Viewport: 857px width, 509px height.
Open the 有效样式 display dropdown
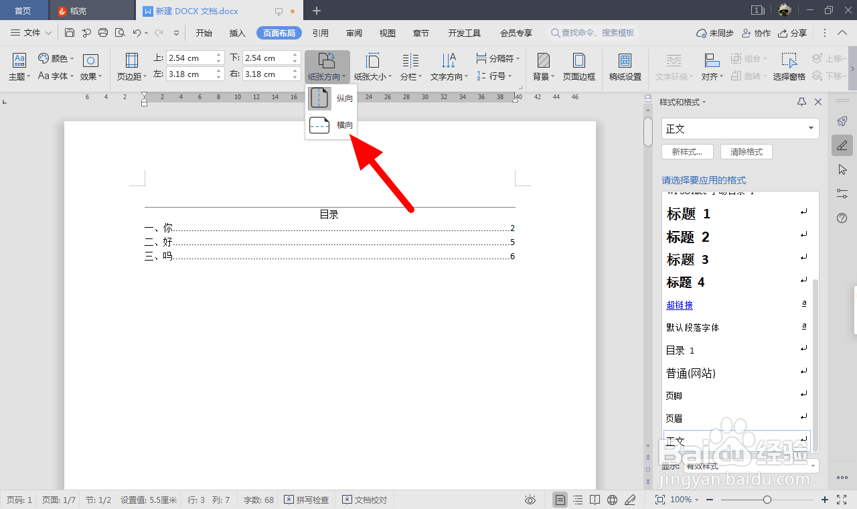point(752,465)
